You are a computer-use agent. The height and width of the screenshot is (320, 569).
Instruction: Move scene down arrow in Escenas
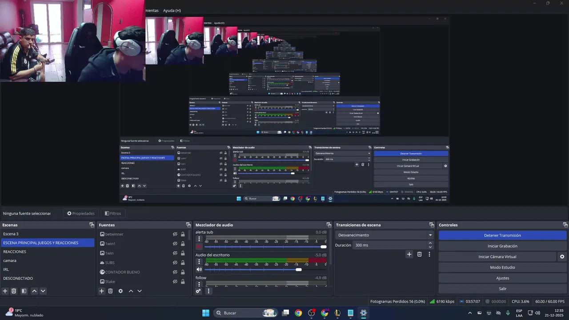pyautogui.click(x=43, y=291)
